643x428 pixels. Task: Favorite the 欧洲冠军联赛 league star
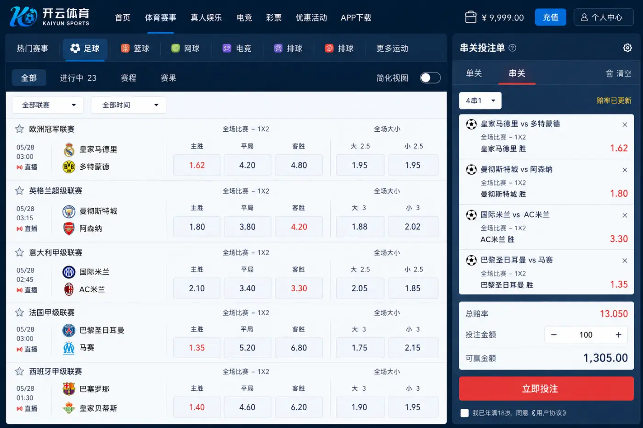(19, 129)
